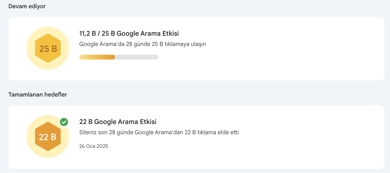Viewport: 390px width, 173px height.
Task: Open the "22 B Google Arama Etkisi" completed goal
Action: click(x=118, y=122)
